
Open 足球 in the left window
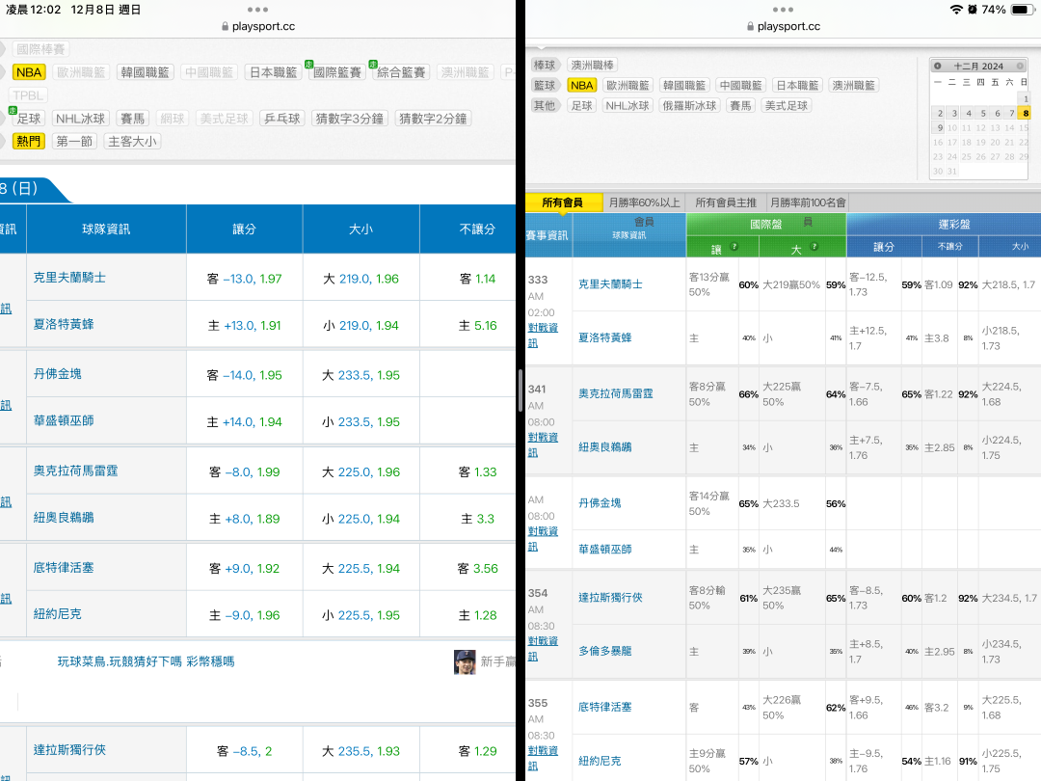click(29, 119)
